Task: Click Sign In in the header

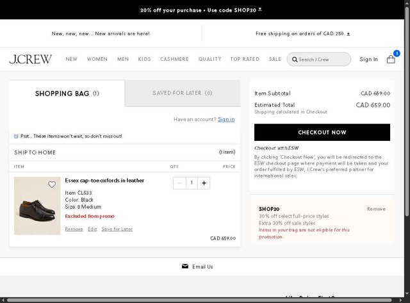Action: pos(368,60)
